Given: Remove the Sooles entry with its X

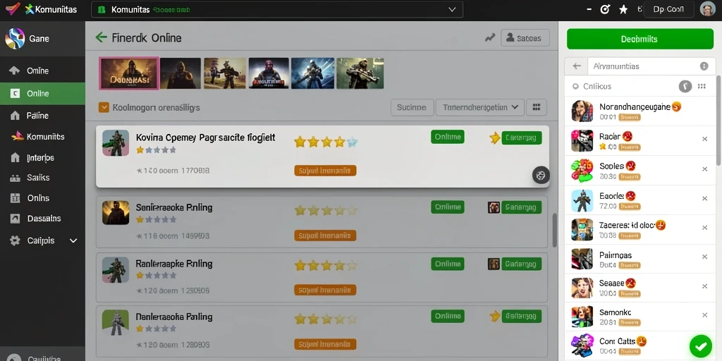Looking at the screenshot, I should pyautogui.click(x=704, y=169).
